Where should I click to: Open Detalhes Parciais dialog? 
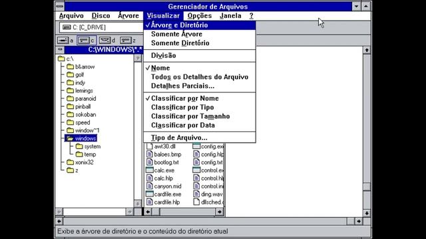tap(200, 86)
